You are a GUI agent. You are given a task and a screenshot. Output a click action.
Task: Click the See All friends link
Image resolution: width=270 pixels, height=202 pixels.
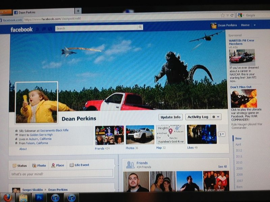click(x=222, y=166)
